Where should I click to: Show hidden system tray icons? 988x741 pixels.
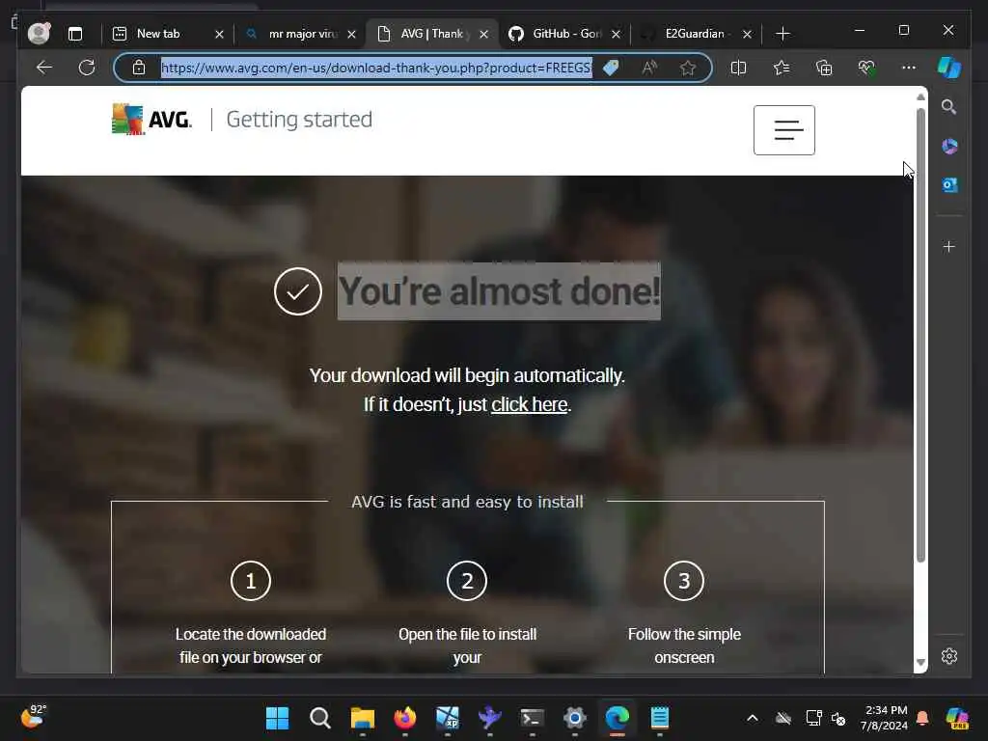[x=753, y=718]
